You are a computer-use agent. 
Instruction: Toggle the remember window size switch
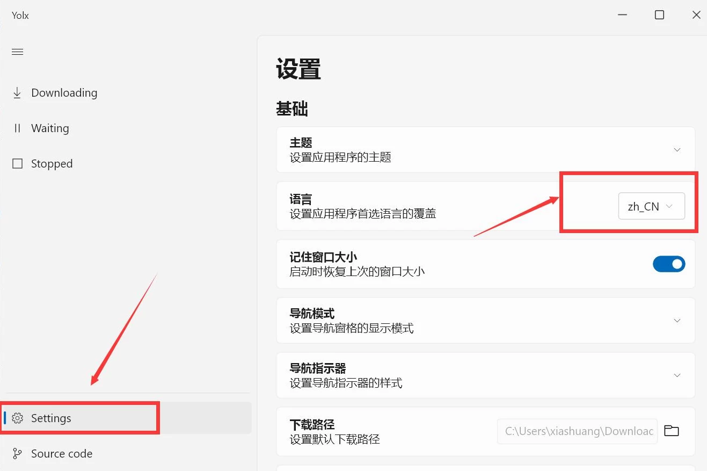click(668, 264)
